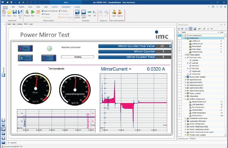Click the table view icon in Data Browser toolbar
Viewport: 228px width, 148px height.
point(186,29)
